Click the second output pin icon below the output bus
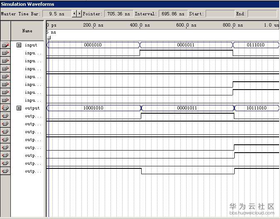 point(5,124)
